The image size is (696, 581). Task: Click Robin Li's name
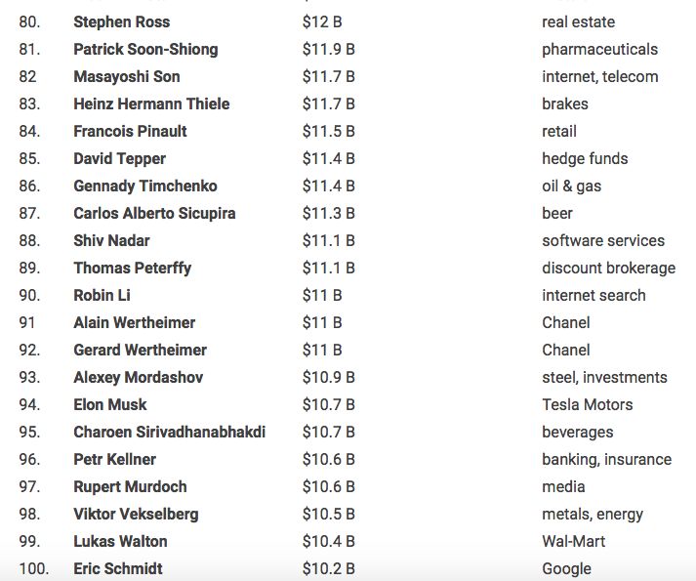(x=102, y=295)
